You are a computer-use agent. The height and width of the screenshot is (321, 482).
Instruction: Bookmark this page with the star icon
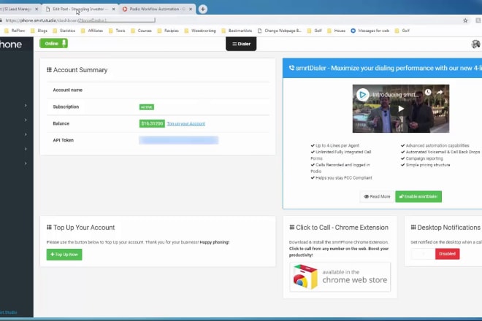[x=465, y=20]
